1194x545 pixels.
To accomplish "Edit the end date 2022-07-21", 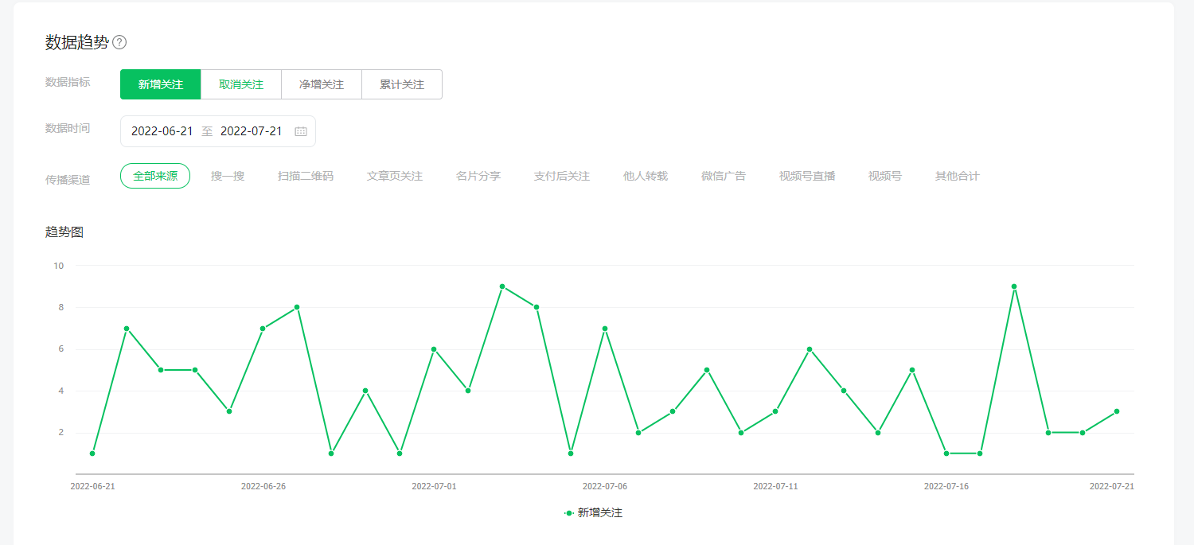I will point(252,131).
